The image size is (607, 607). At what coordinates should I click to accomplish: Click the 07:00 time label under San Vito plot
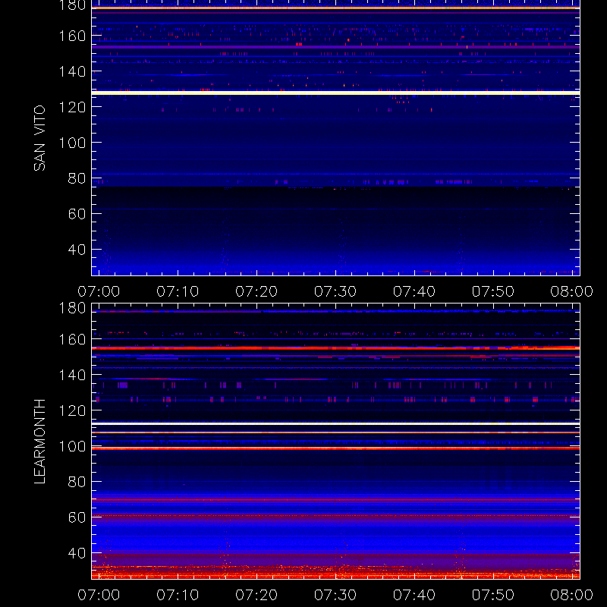(99, 291)
